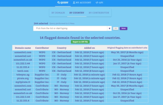Click the telesync.ag domain cell
The width and height of the screenshot is (163, 105).
[23, 75]
